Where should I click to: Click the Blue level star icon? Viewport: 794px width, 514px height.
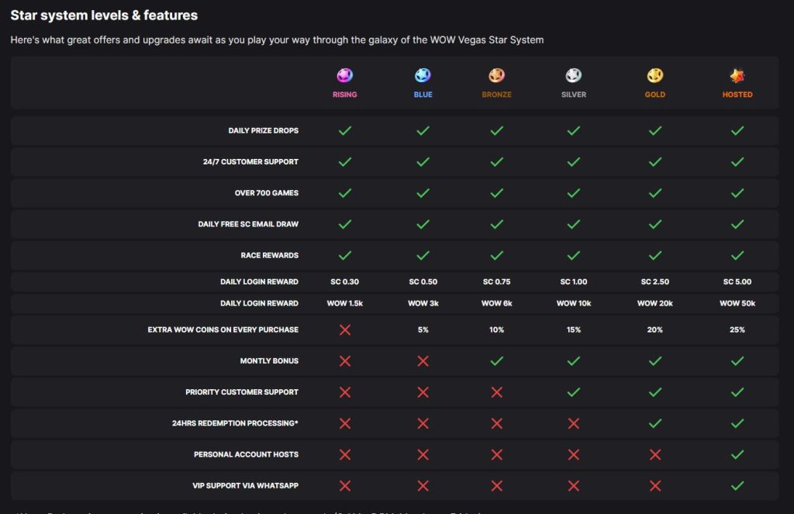pos(423,75)
